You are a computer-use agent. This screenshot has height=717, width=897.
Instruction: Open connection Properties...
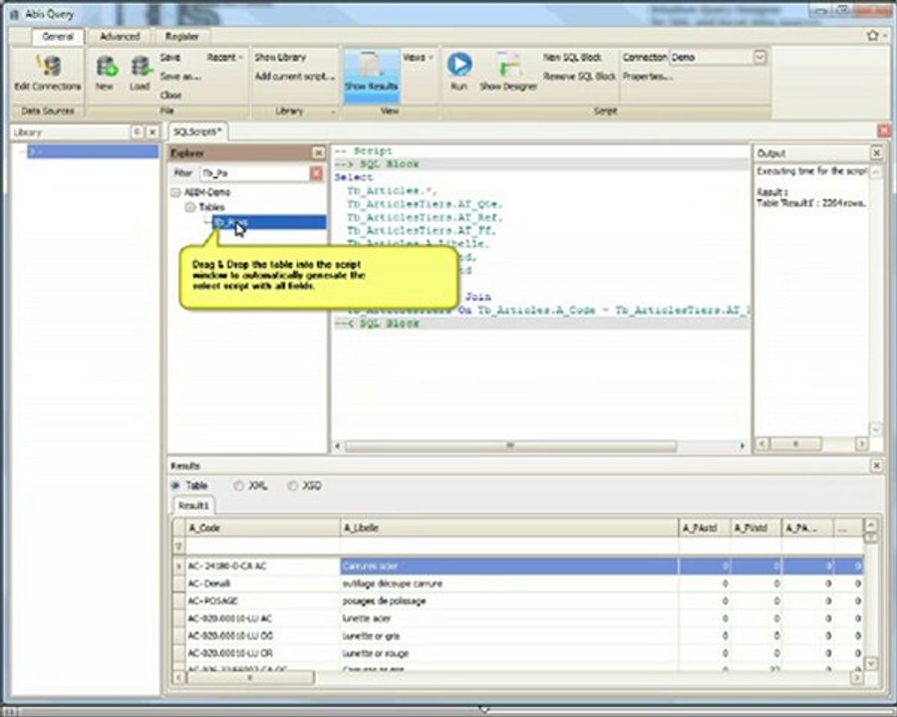647,76
